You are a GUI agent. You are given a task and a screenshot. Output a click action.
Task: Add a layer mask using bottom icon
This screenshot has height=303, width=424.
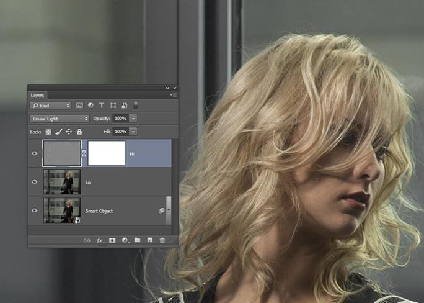point(112,240)
